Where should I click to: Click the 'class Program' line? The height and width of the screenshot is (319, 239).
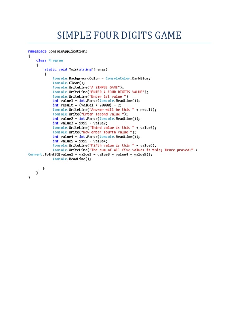click(49, 60)
